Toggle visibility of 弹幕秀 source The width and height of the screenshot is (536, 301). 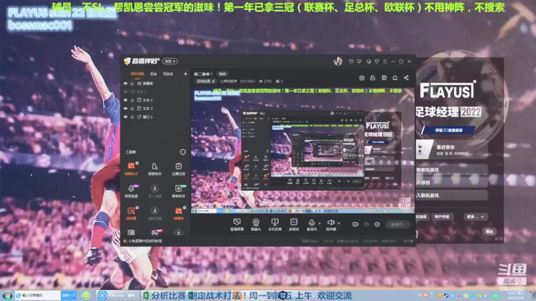125,83
